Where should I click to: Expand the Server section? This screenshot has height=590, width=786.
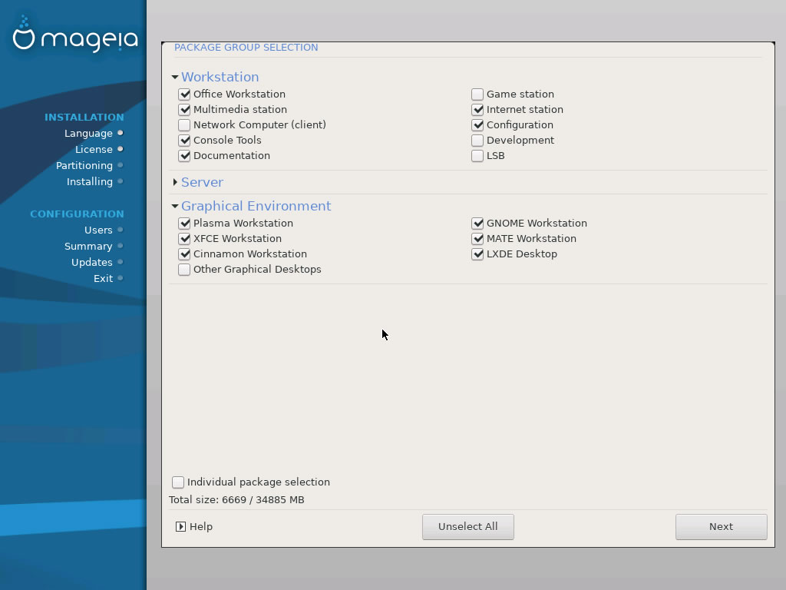pos(175,182)
